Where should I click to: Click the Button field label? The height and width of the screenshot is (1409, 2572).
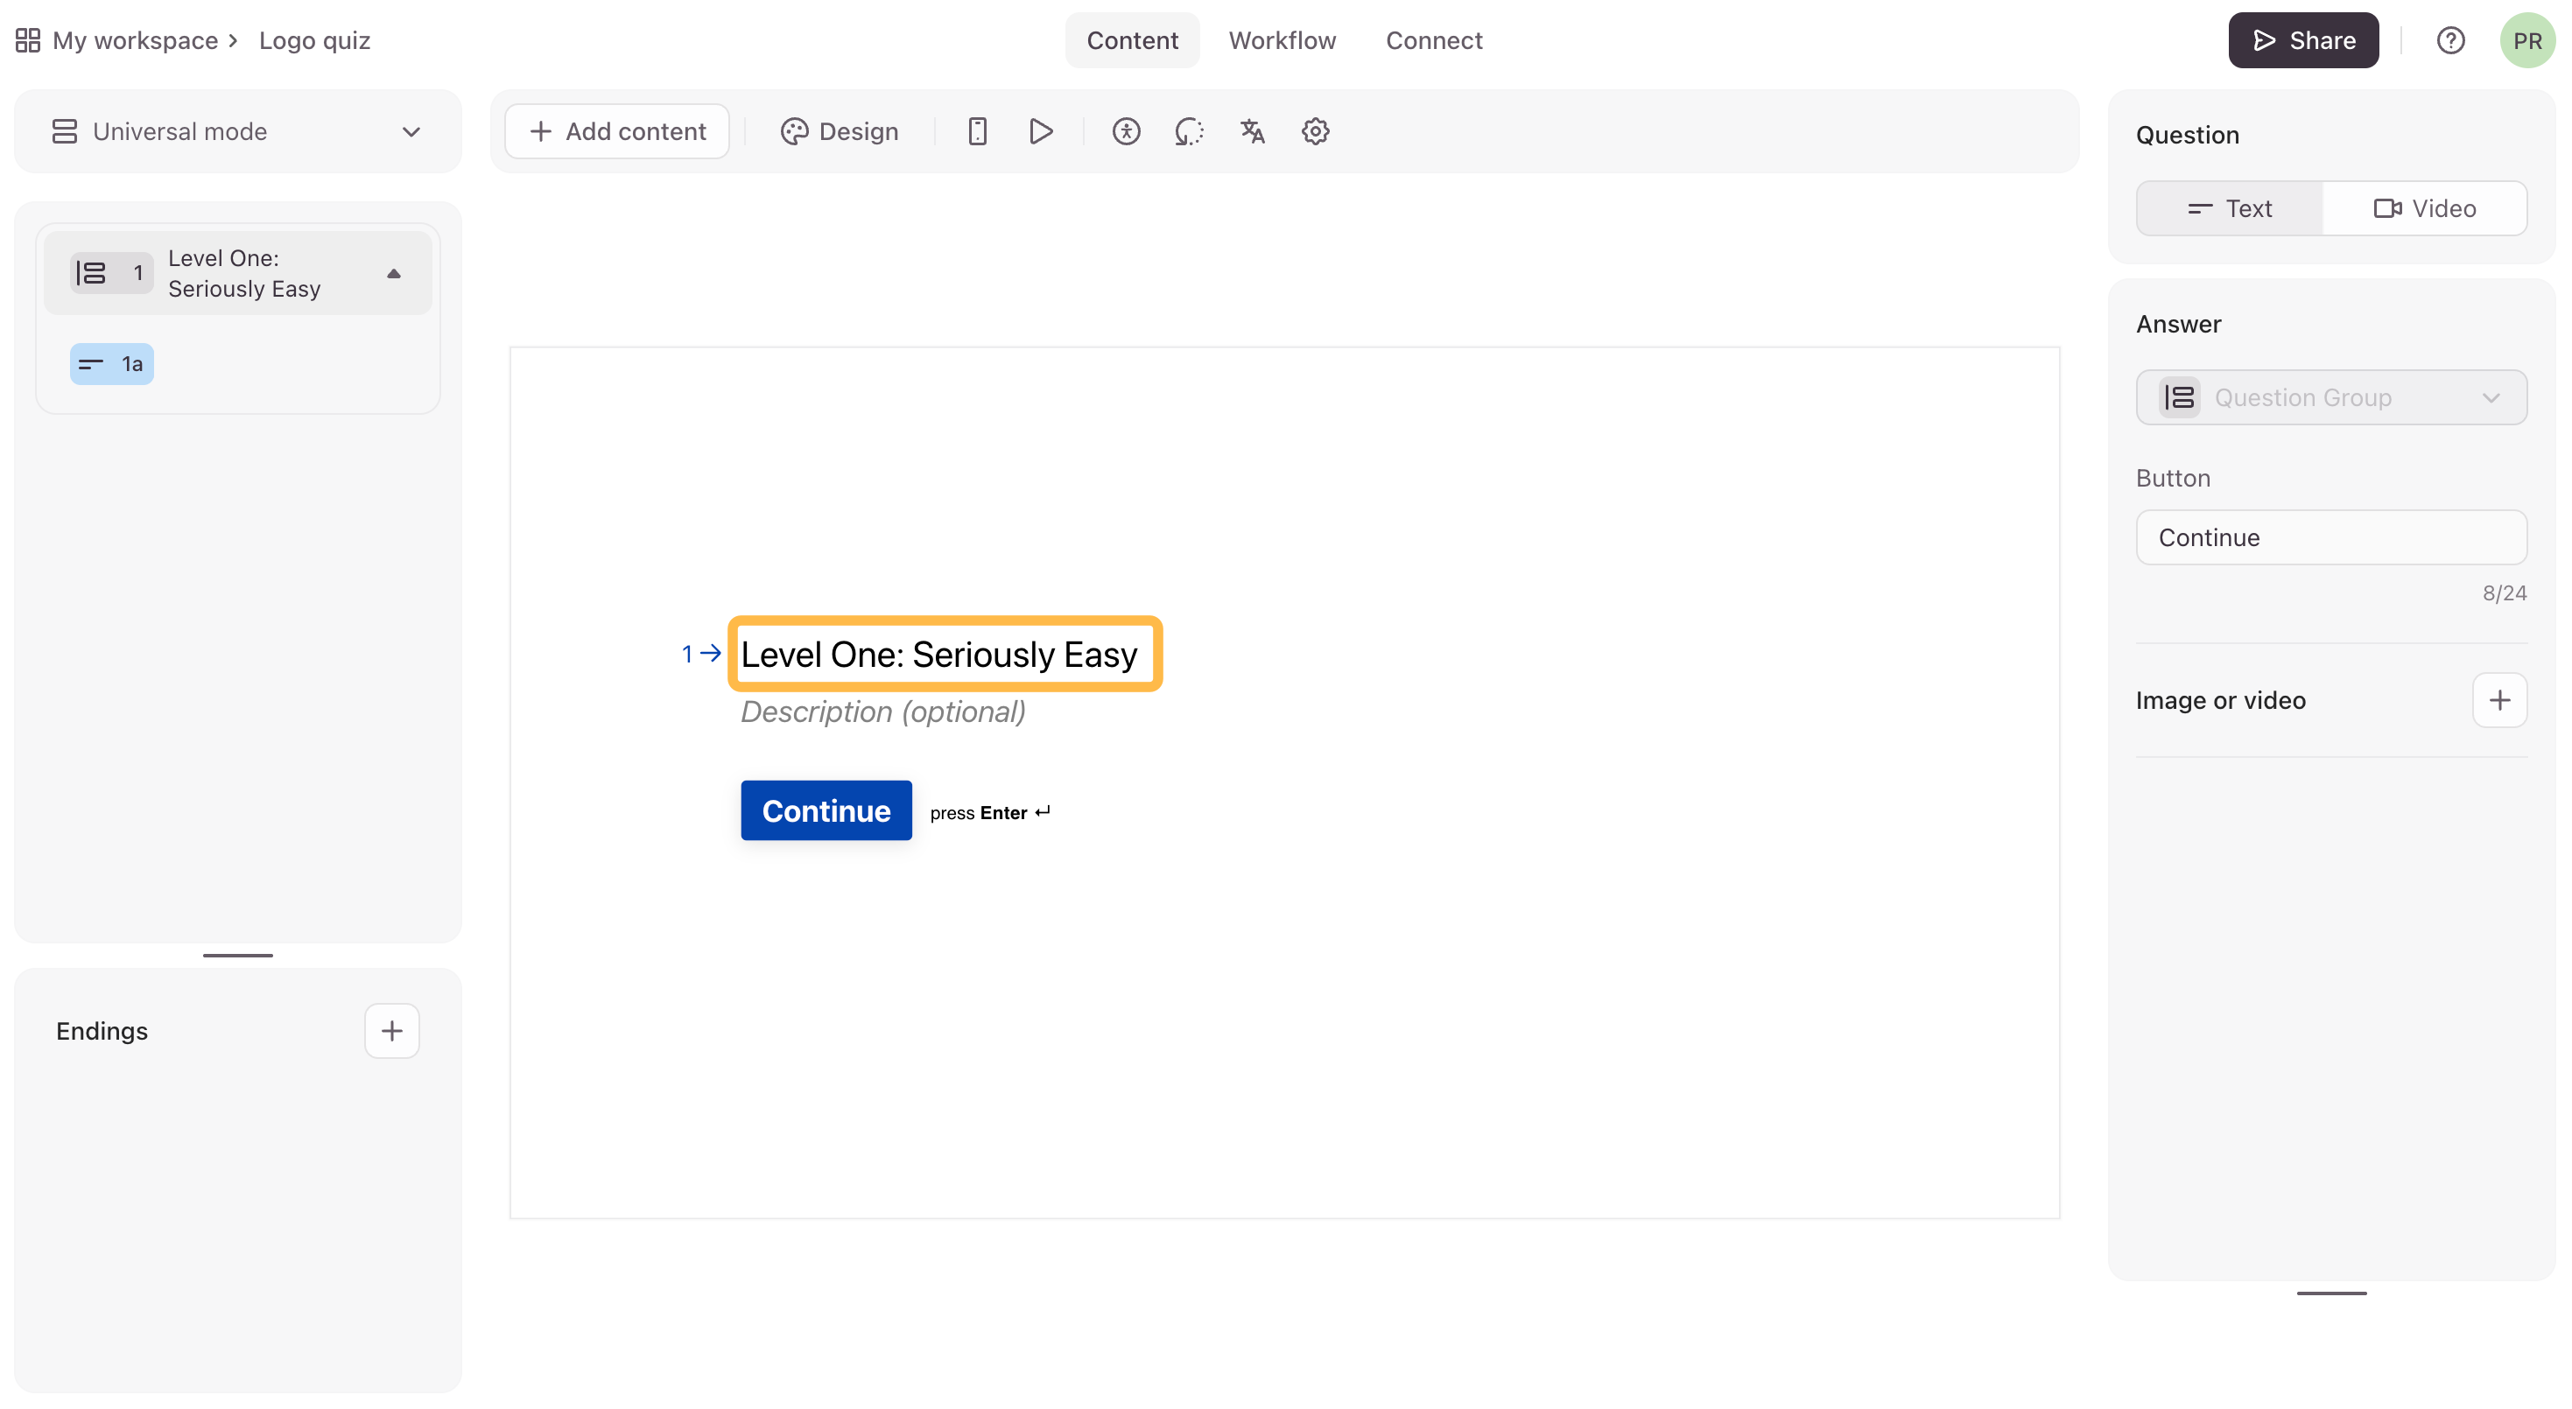[x=2173, y=478]
